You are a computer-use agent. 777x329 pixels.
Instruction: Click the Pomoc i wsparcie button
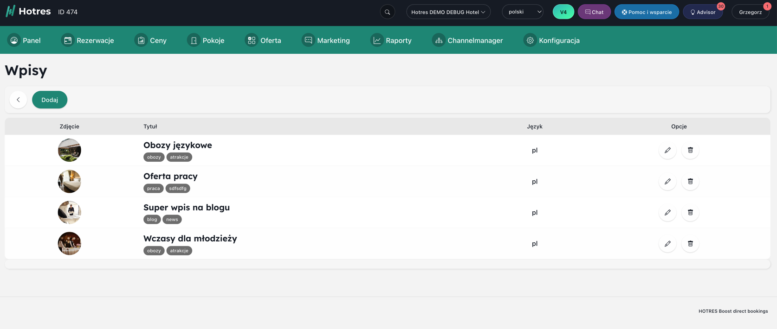pyautogui.click(x=646, y=12)
